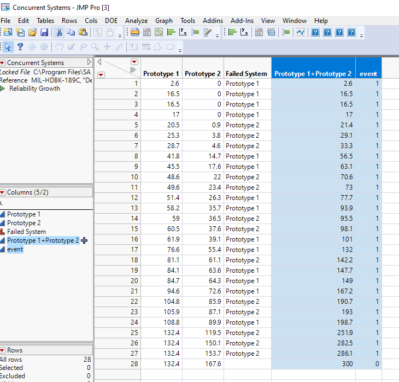Click the 'Locked File' table property

(15, 72)
